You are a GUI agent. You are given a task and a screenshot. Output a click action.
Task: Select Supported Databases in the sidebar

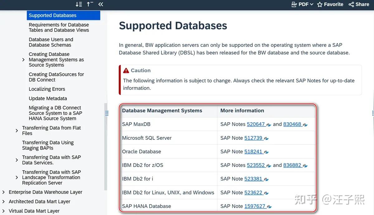(x=64, y=15)
